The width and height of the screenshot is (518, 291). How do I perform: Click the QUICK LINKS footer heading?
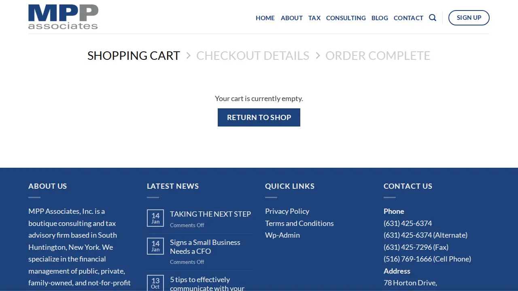click(290, 186)
